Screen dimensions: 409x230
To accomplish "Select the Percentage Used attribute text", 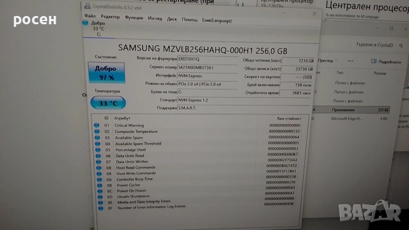I will pyautogui.click(x=130, y=149).
